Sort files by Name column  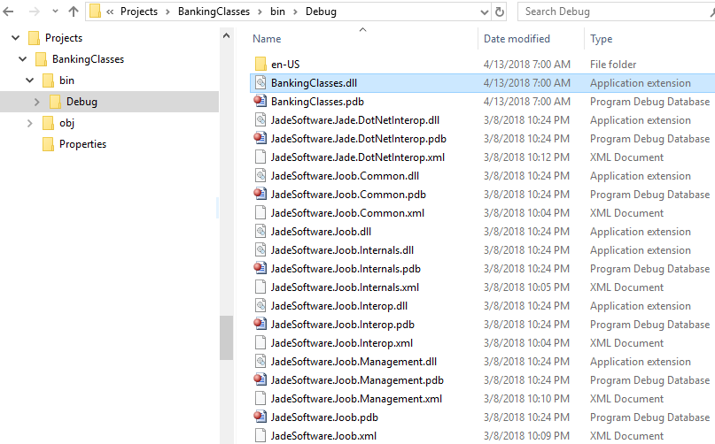click(x=267, y=39)
